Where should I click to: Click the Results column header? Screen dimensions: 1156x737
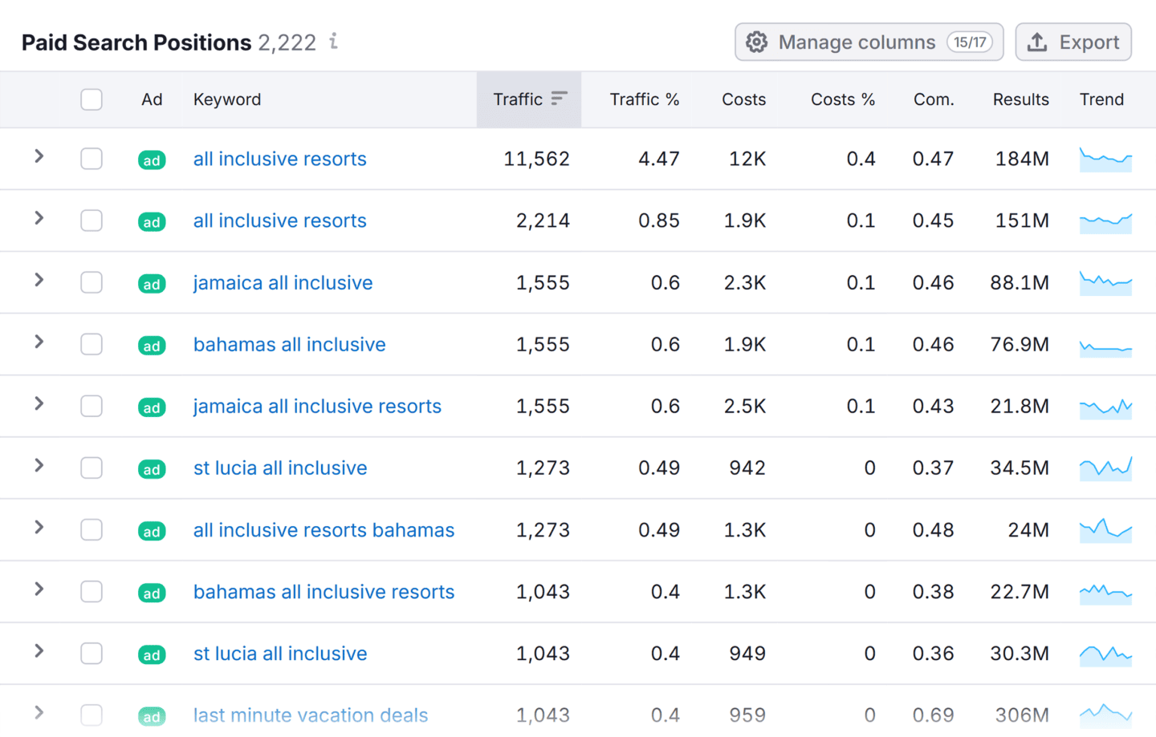(x=1021, y=99)
